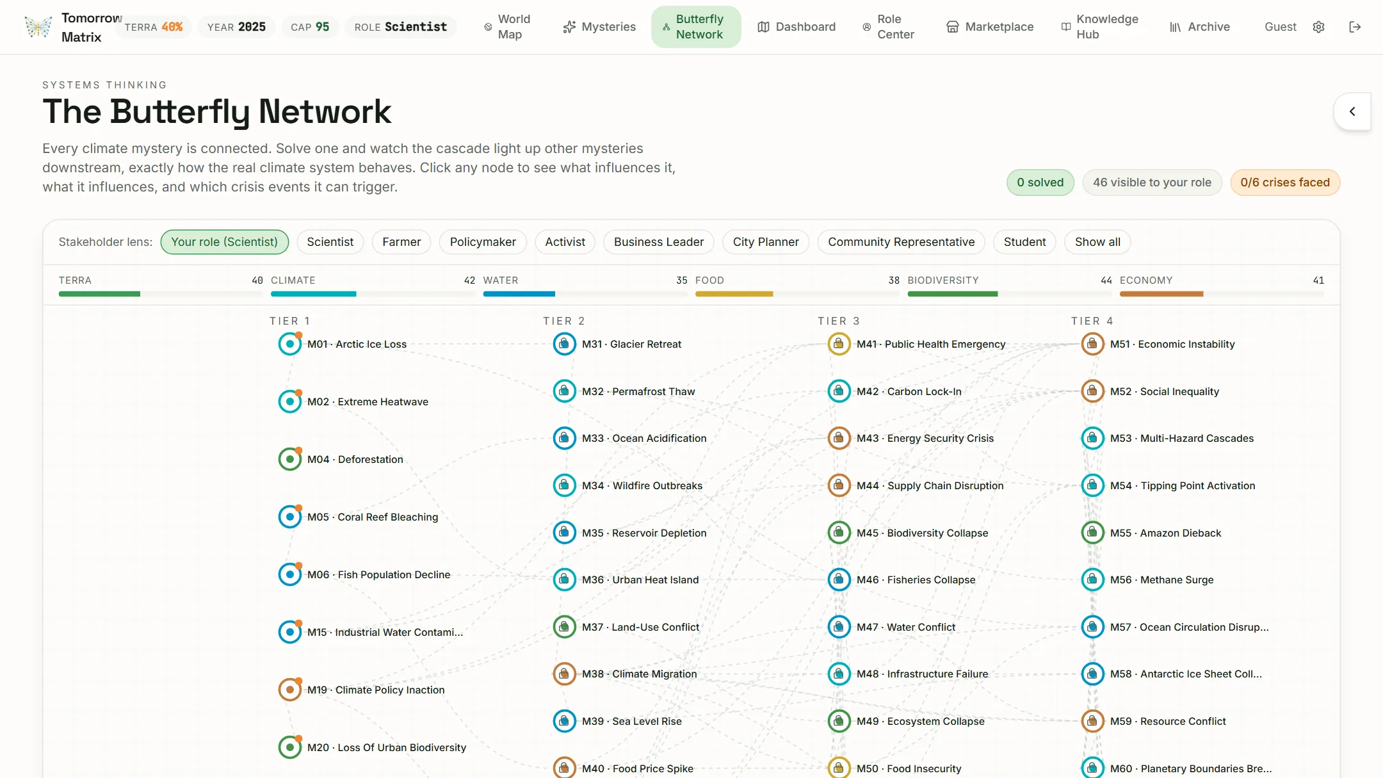Open the M04 Deforestation node icon

pyautogui.click(x=290, y=459)
